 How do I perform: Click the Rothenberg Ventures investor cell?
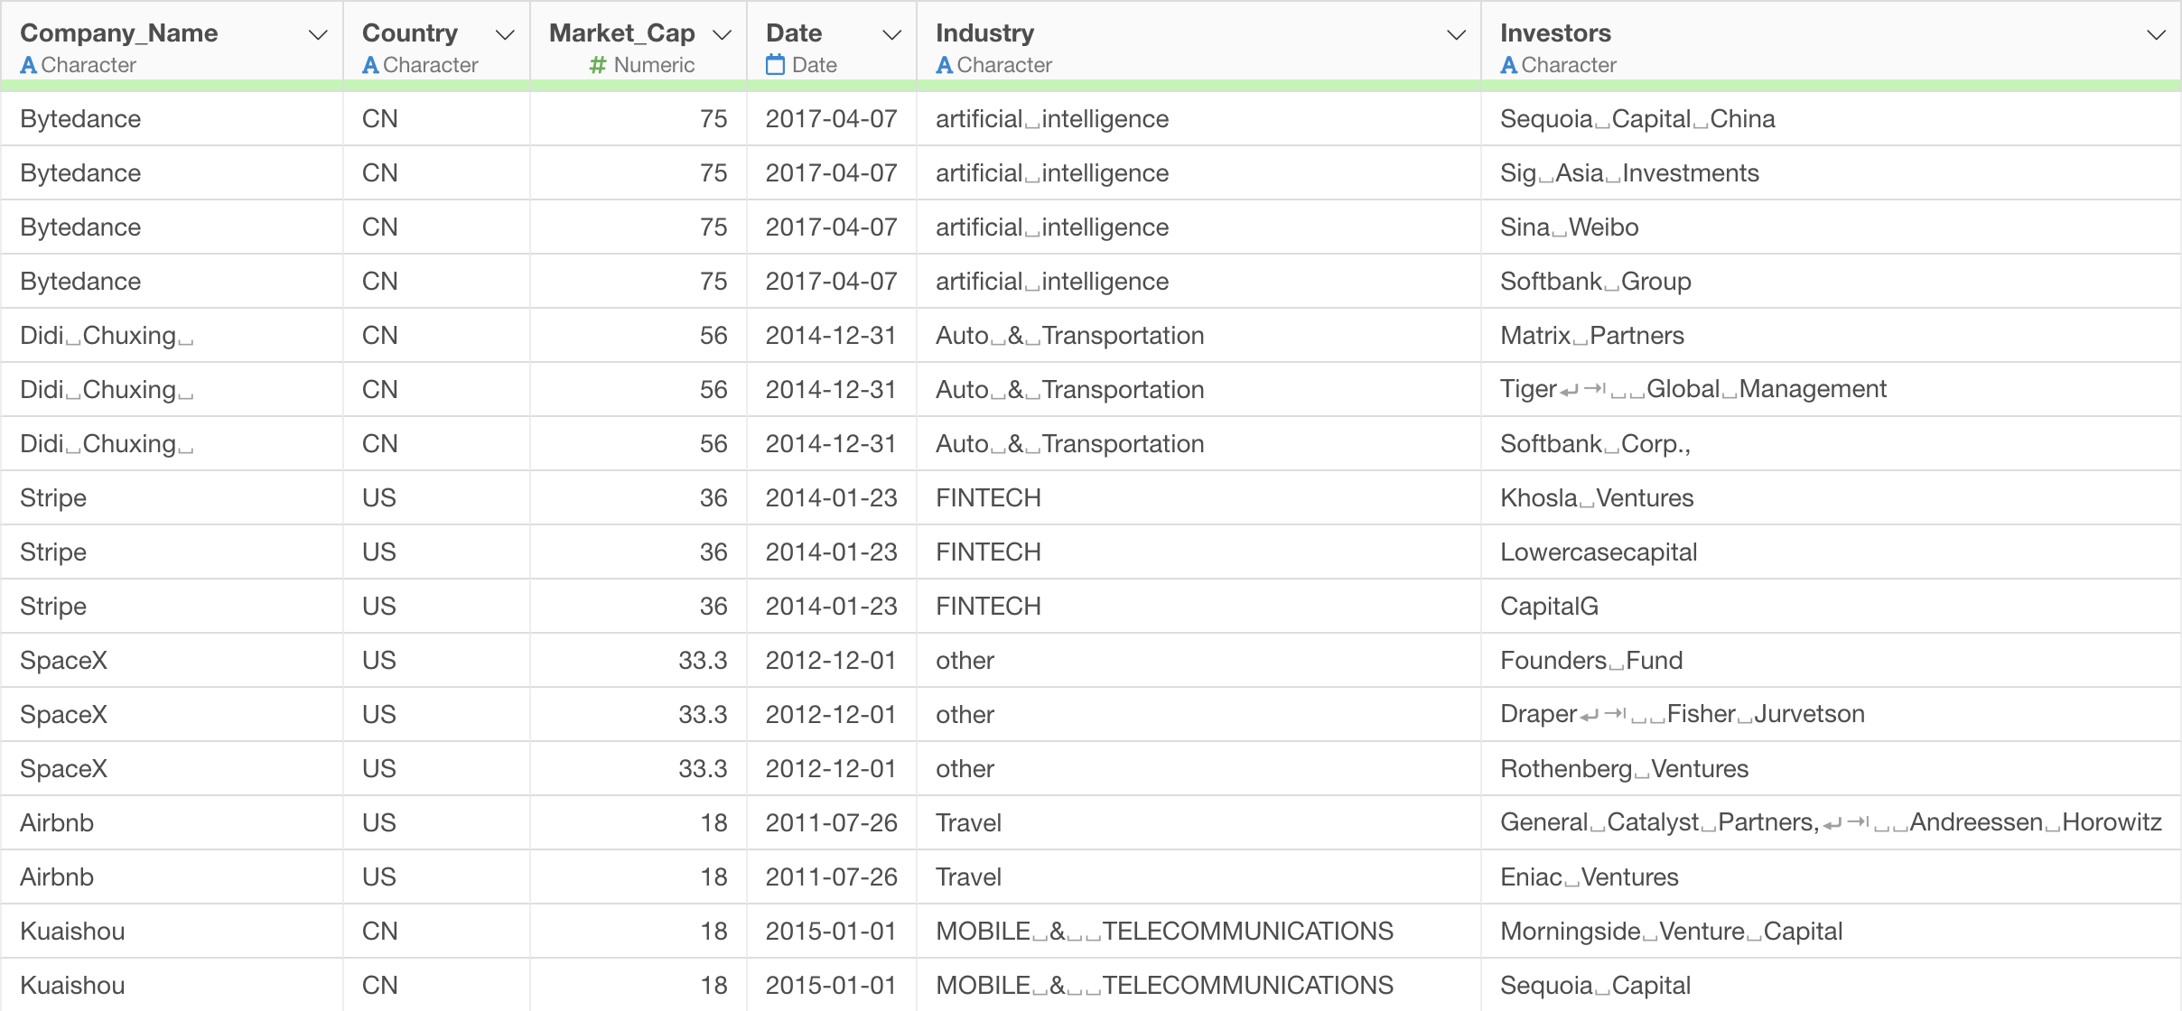tap(1831, 768)
